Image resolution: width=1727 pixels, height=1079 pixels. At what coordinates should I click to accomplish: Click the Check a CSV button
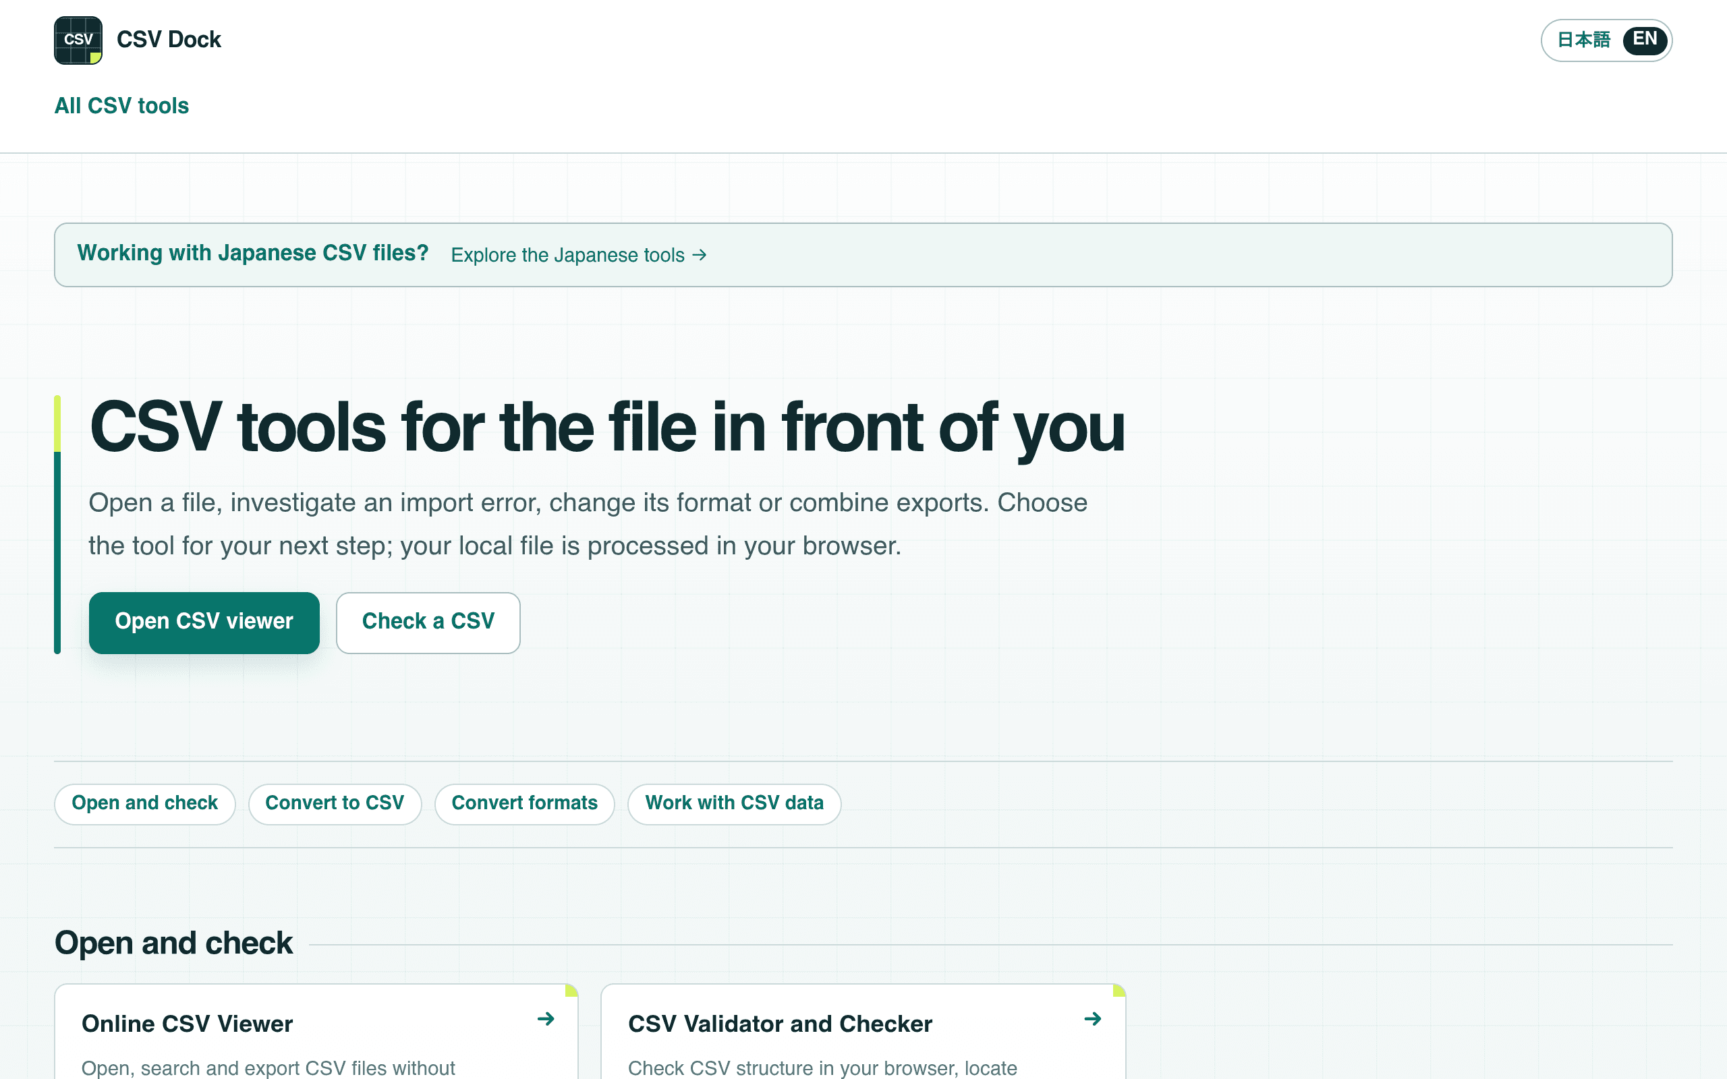[x=428, y=622]
